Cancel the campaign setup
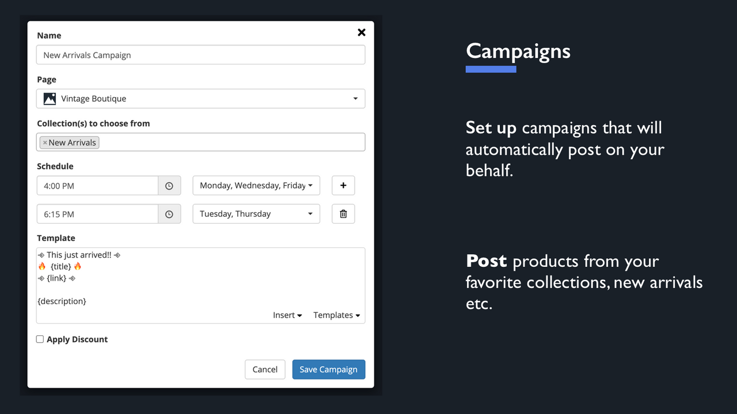 pyautogui.click(x=265, y=369)
